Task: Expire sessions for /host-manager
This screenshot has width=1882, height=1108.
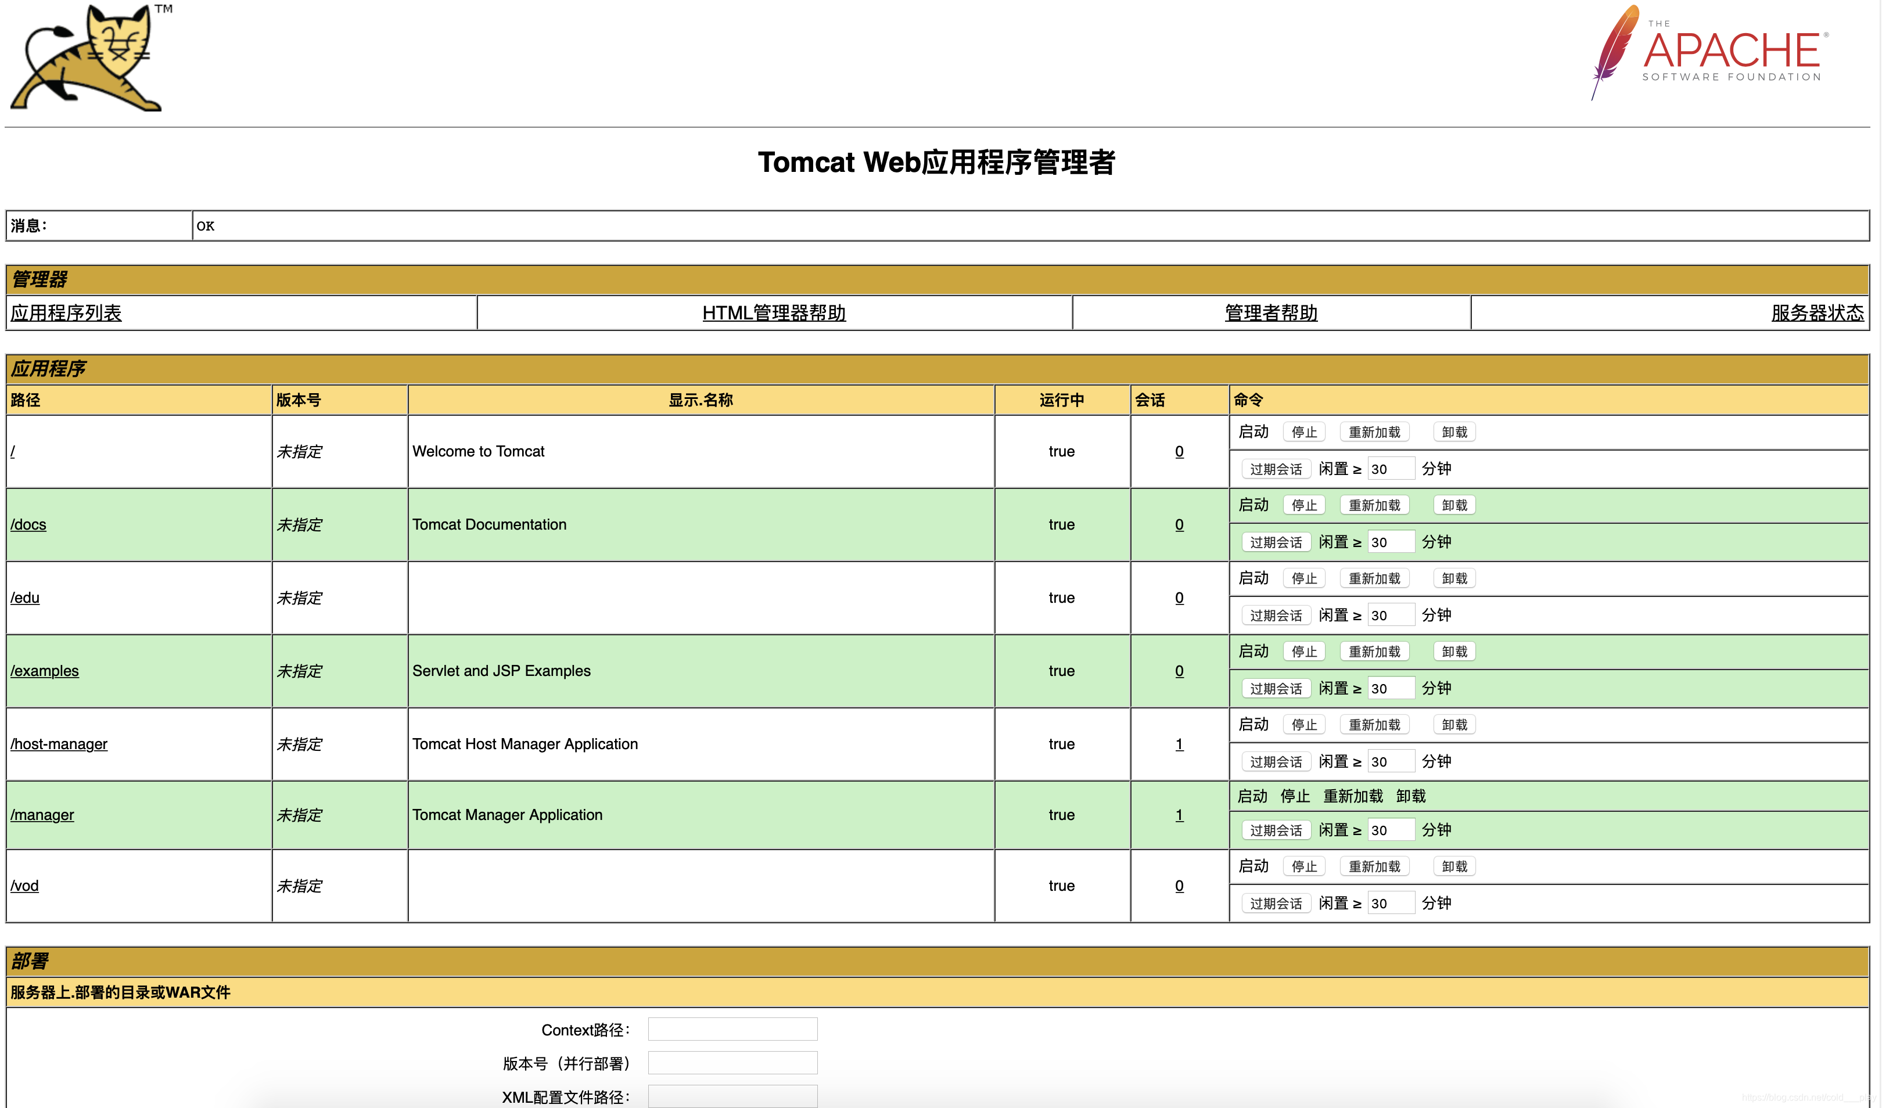Action: (x=1276, y=761)
